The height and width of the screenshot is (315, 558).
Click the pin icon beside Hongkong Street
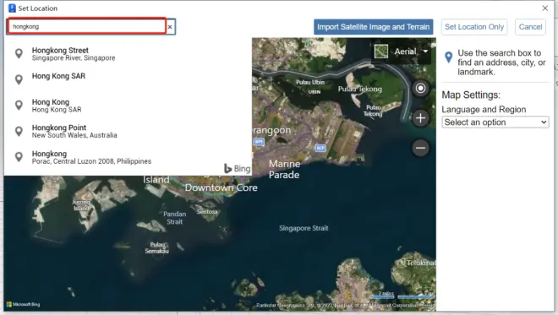pyautogui.click(x=19, y=54)
